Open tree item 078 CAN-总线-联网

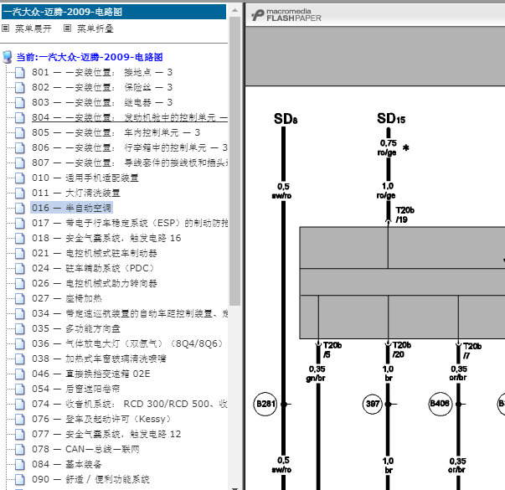tap(85, 449)
